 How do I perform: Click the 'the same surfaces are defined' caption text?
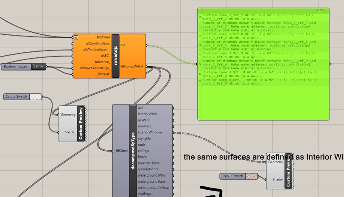[238, 157]
